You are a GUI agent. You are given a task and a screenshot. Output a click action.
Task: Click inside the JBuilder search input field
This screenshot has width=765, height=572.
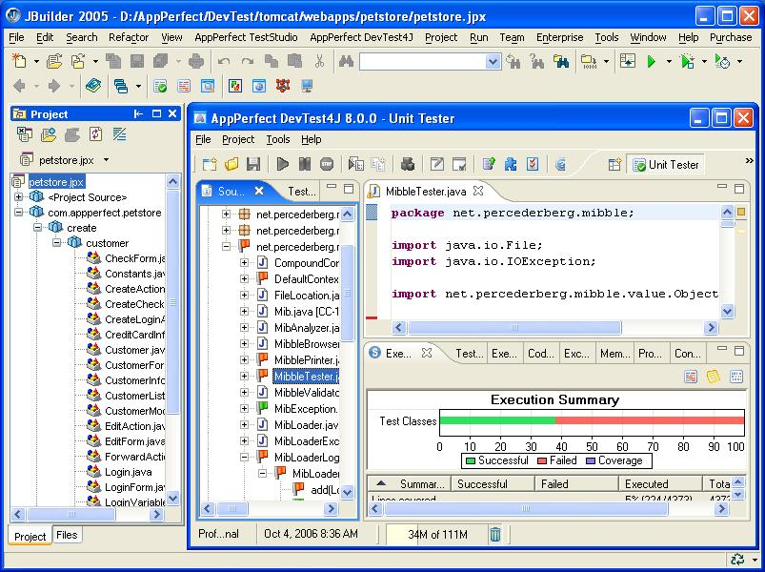[422, 62]
